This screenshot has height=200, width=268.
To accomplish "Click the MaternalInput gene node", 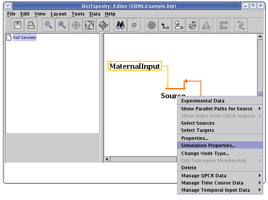I will click(x=134, y=67).
